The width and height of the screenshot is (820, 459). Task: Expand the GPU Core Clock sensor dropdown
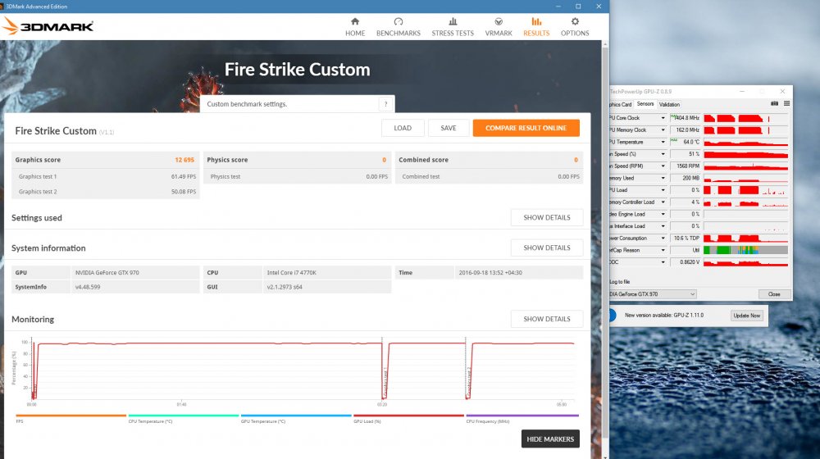click(x=663, y=118)
